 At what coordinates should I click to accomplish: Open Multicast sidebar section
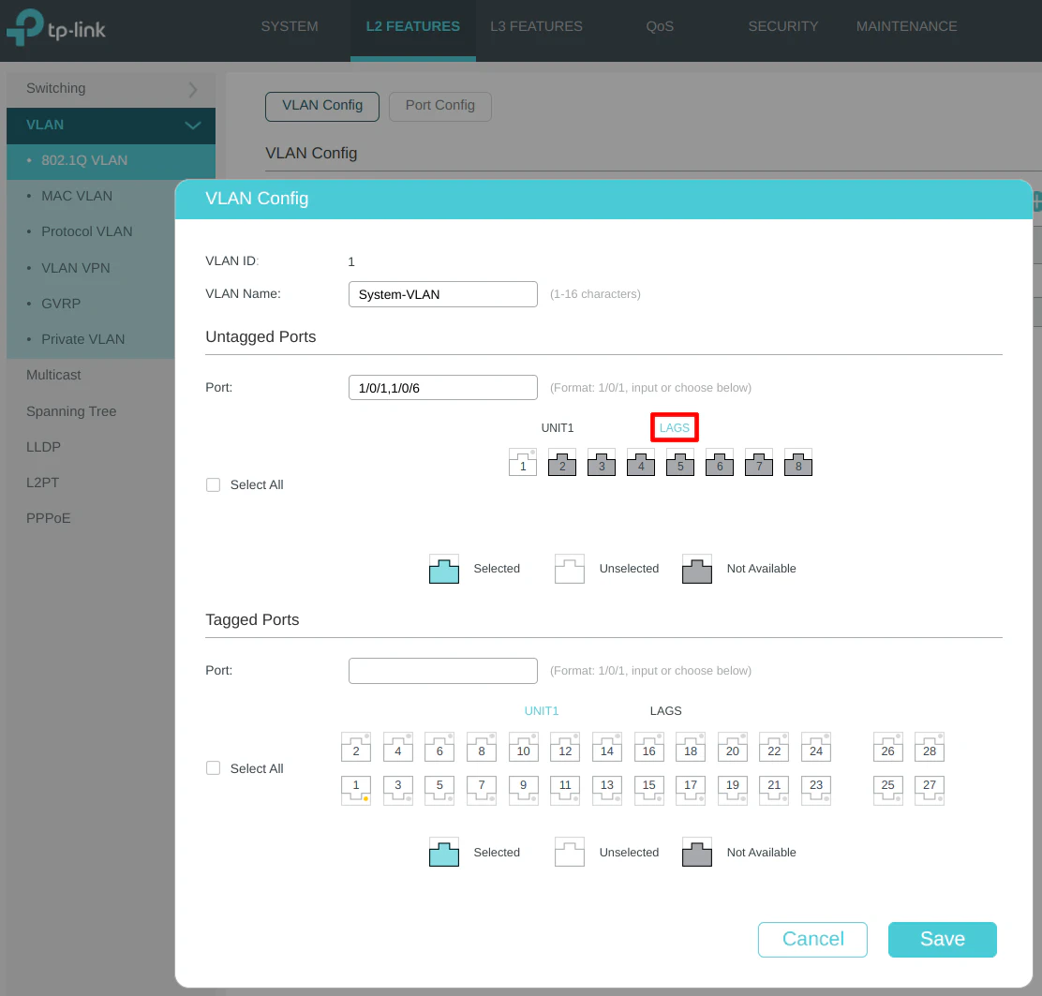click(x=53, y=376)
